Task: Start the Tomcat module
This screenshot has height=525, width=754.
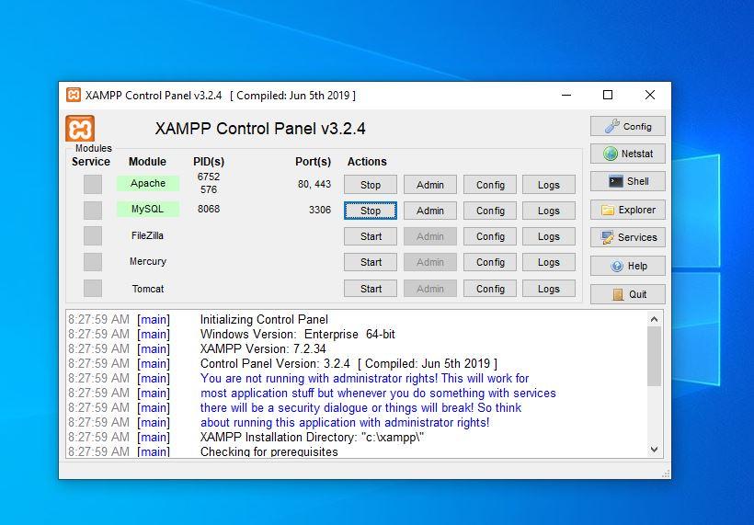Action: click(x=371, y=289)
